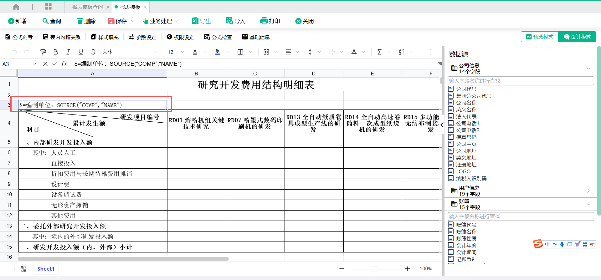This screenshot has width=601, height=280.
Task: Click the 公司信息 field search box
Action: (x=520, y=81)
